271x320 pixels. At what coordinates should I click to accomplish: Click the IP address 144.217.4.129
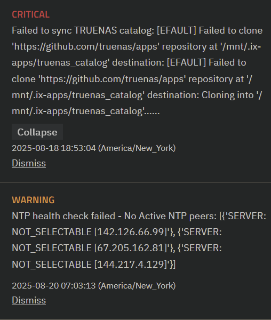[x=131, y=265]
